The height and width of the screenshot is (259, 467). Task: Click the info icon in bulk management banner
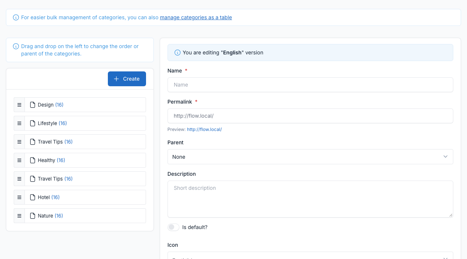(x=16, y=17)
